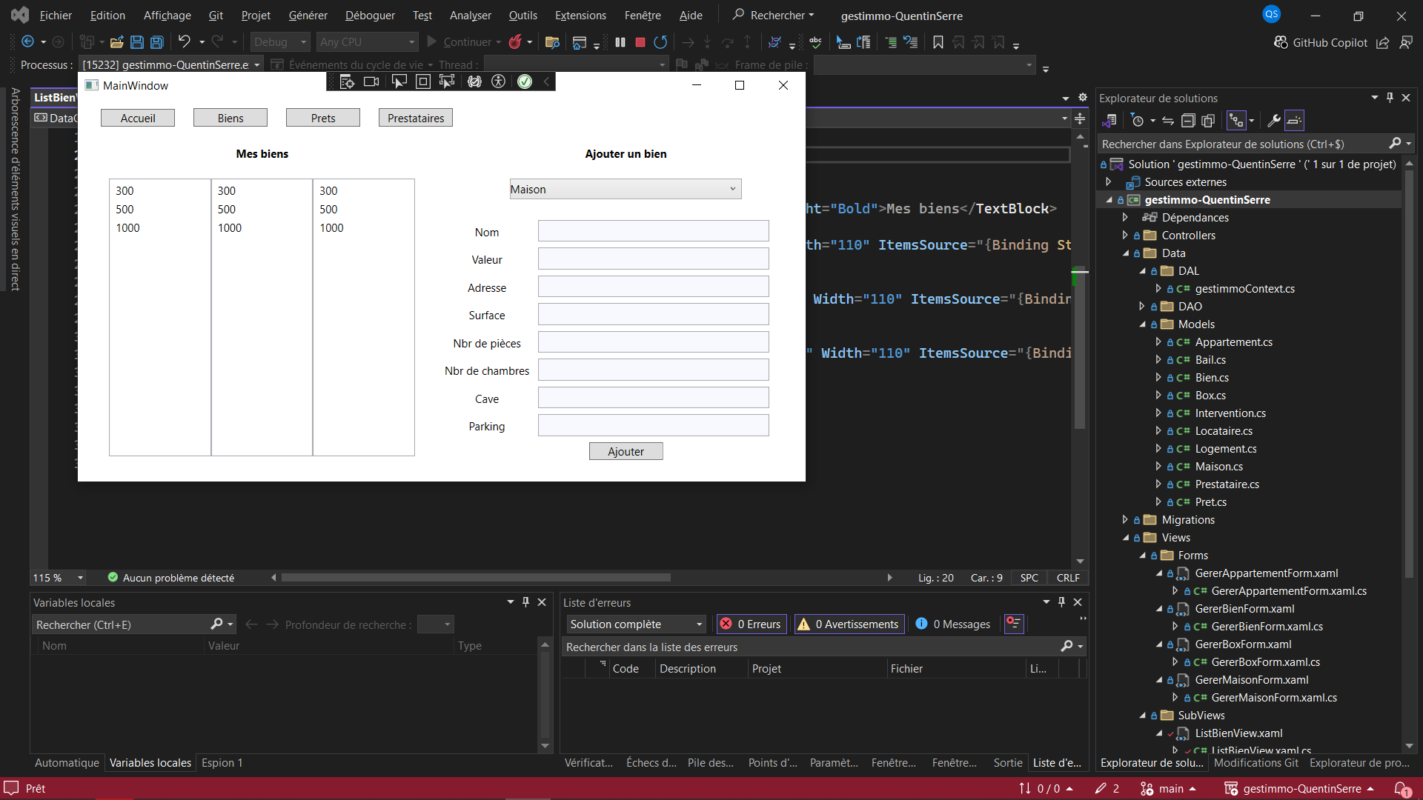Pause execution with the pause icon
The height and width of the screenshot is (800, 1423).
tap(620, 42)
